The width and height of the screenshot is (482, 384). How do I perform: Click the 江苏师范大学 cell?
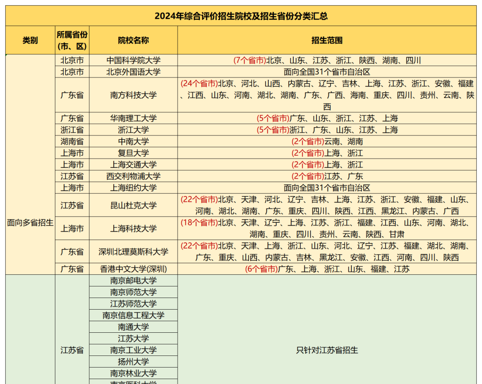coord(133,303)
